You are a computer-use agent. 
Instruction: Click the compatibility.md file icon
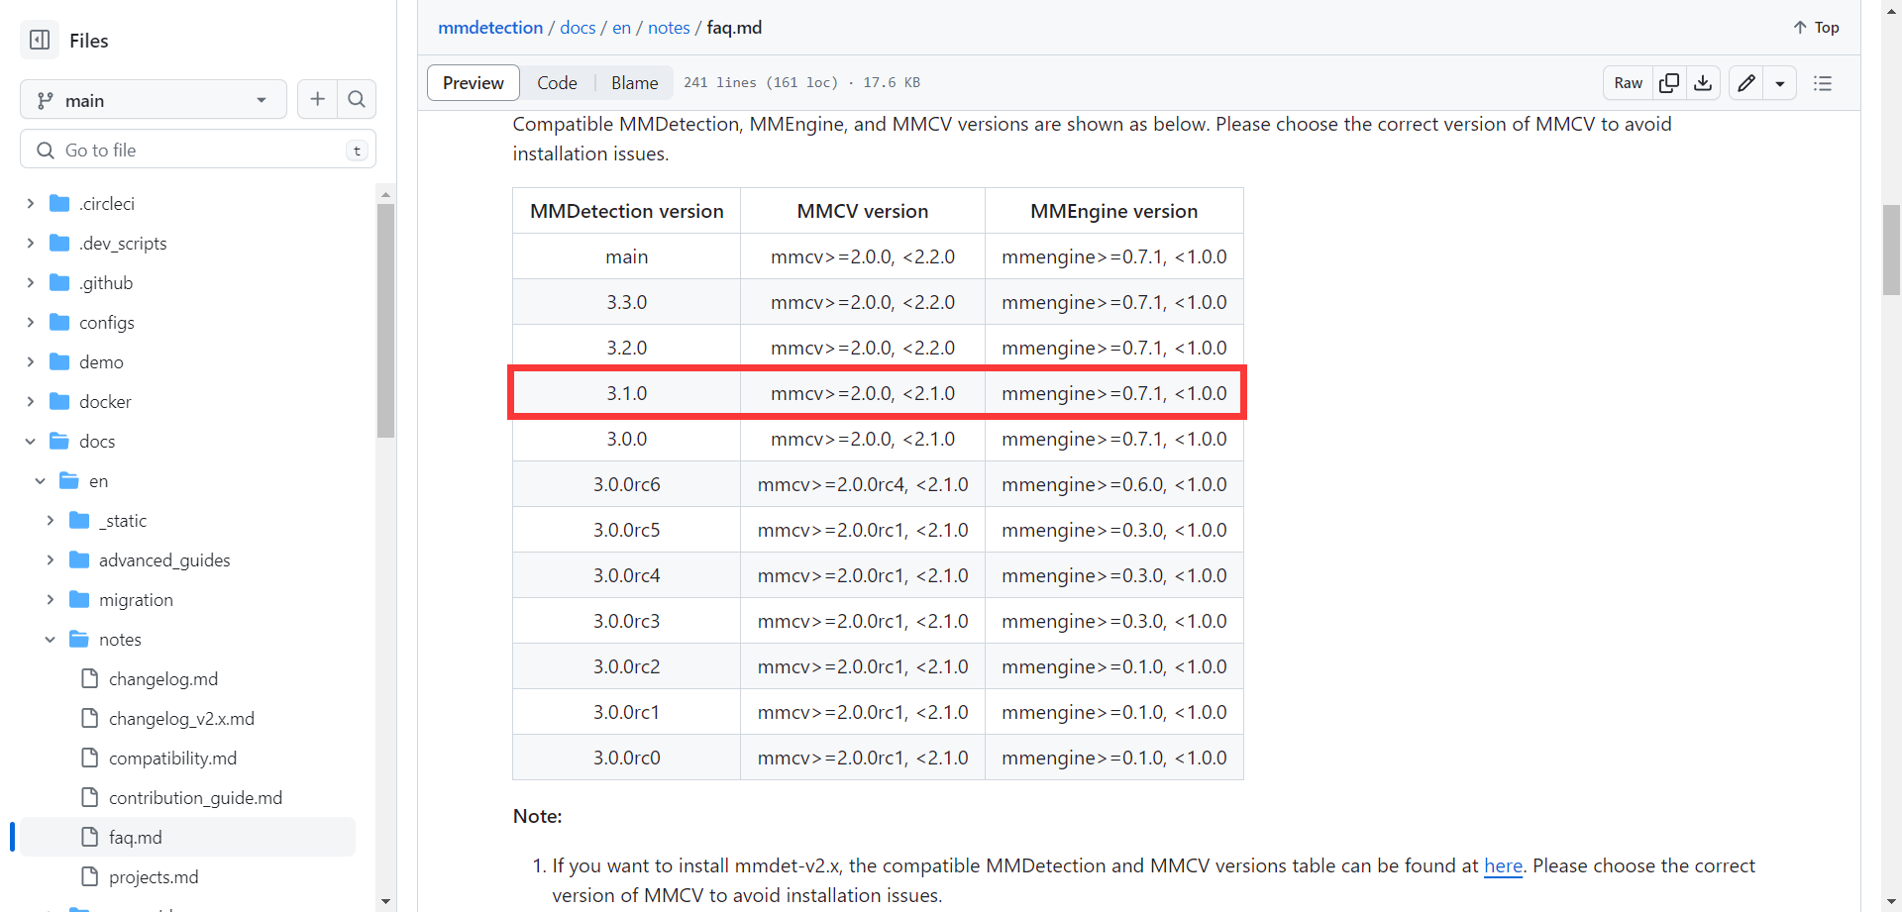coord(89,758)
